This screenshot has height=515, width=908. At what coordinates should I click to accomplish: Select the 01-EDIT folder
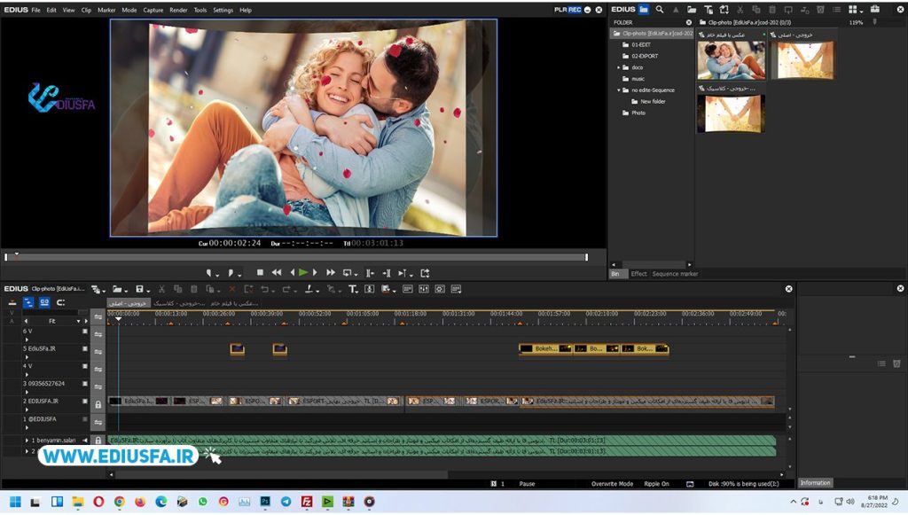click(x=641, y=44)
